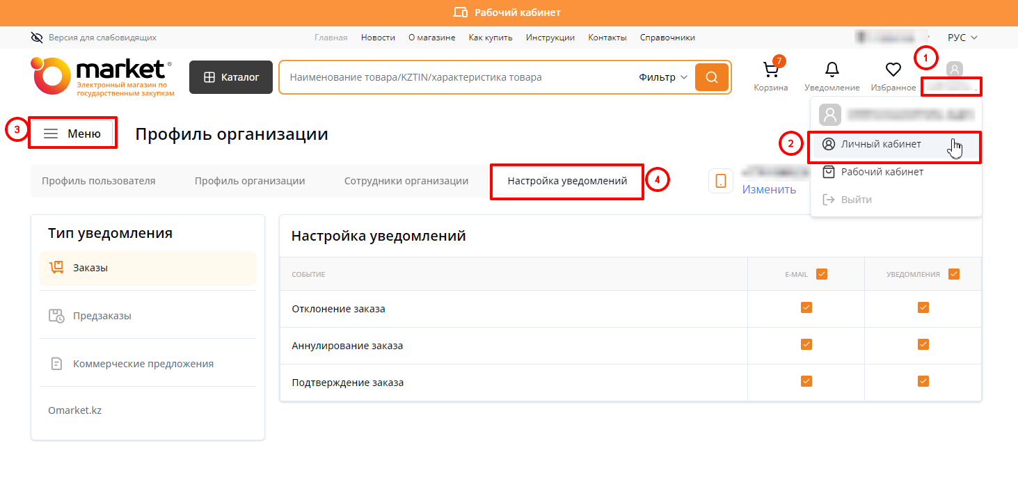The width and height of the screenshot is (1018, 489).
Task: Open the shopping cart (Корзина) icon
Action: click(770, 71)
